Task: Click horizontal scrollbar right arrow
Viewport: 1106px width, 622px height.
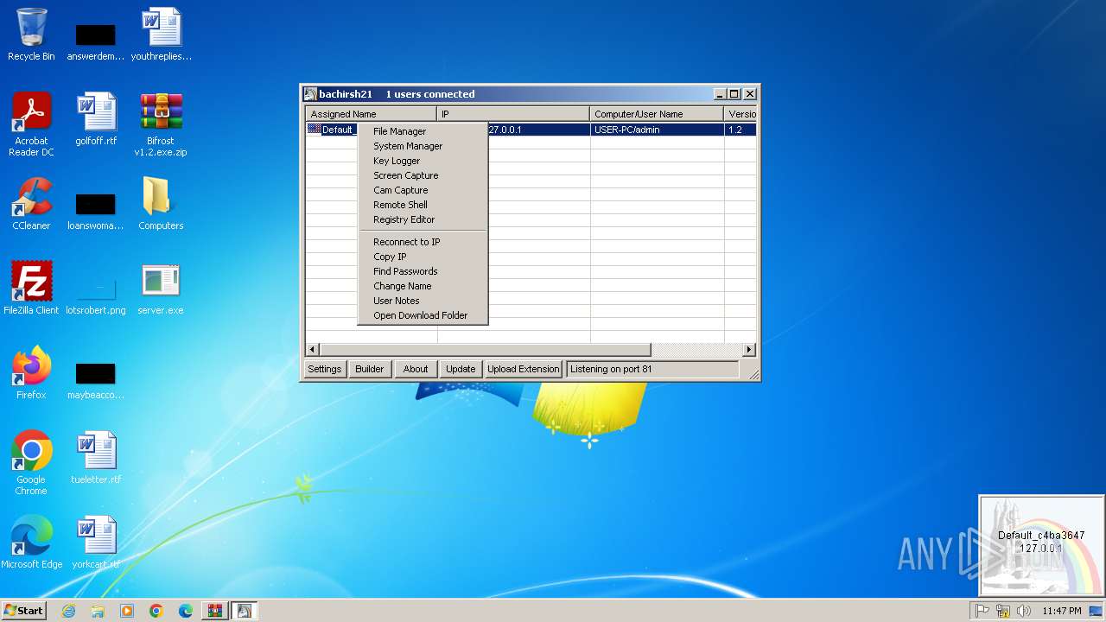Action: coord(749,350)
